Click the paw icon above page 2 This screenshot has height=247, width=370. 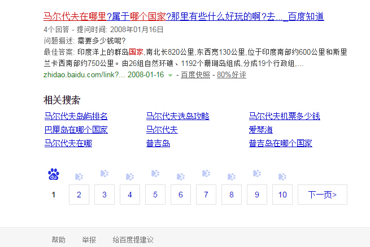coord(79,176)
